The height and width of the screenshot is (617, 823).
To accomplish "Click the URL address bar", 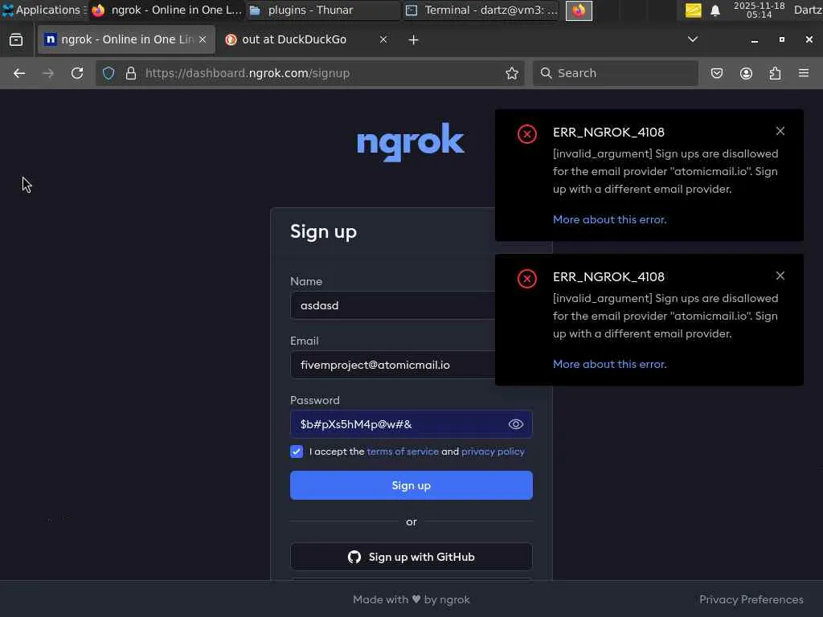I will coord(309,73).
